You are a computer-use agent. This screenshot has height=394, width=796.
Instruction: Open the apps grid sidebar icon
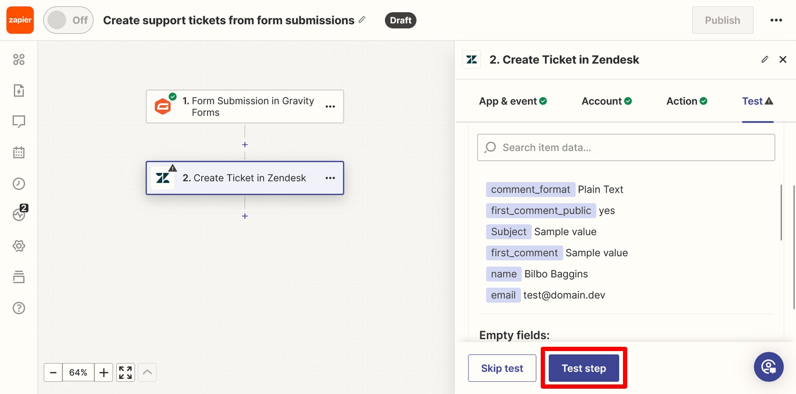[x=19, y=59]
